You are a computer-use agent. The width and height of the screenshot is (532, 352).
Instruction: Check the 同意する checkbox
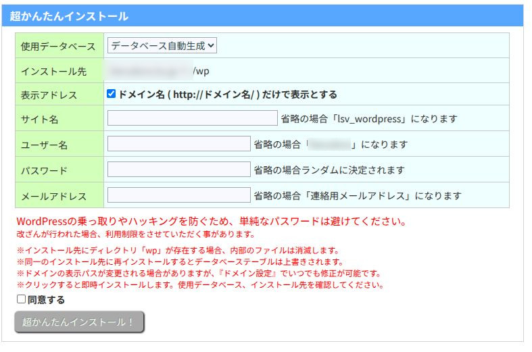[21, 299]
